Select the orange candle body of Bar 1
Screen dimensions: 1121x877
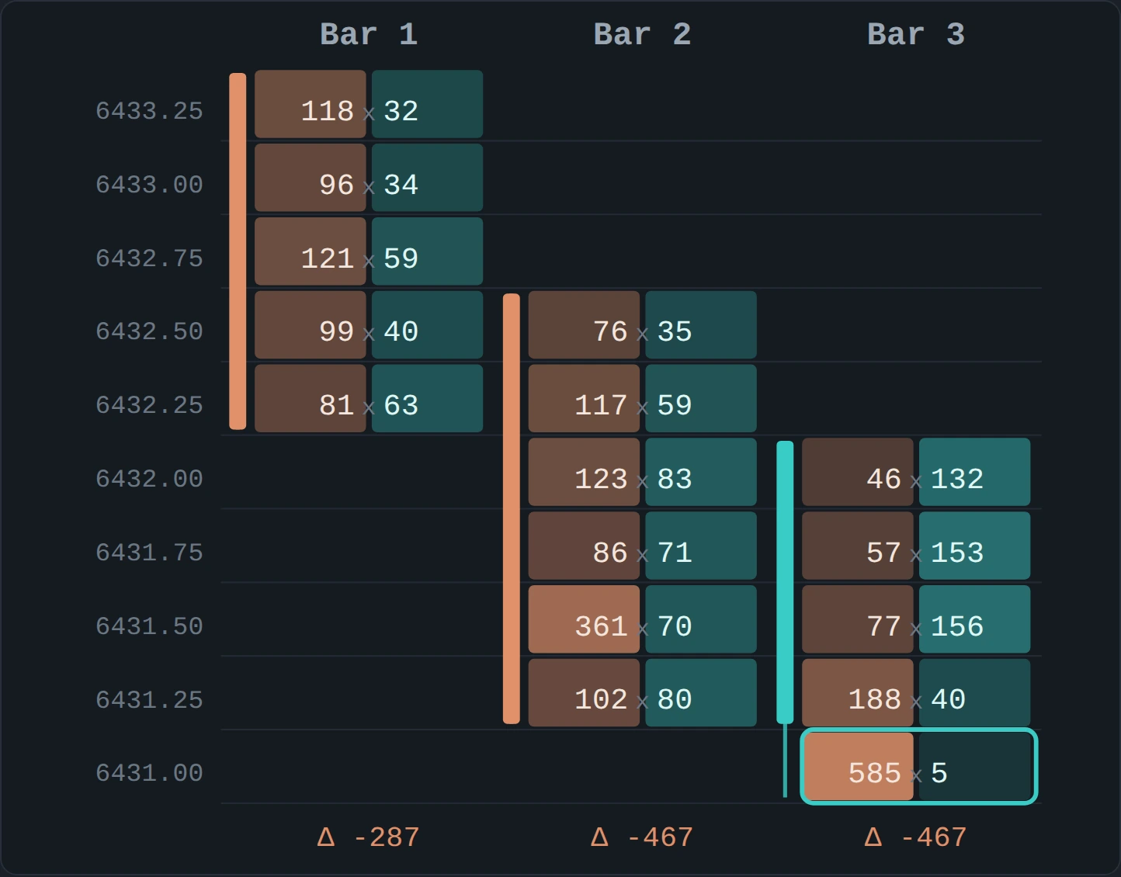pyautogui.click(x=238, y=251)
